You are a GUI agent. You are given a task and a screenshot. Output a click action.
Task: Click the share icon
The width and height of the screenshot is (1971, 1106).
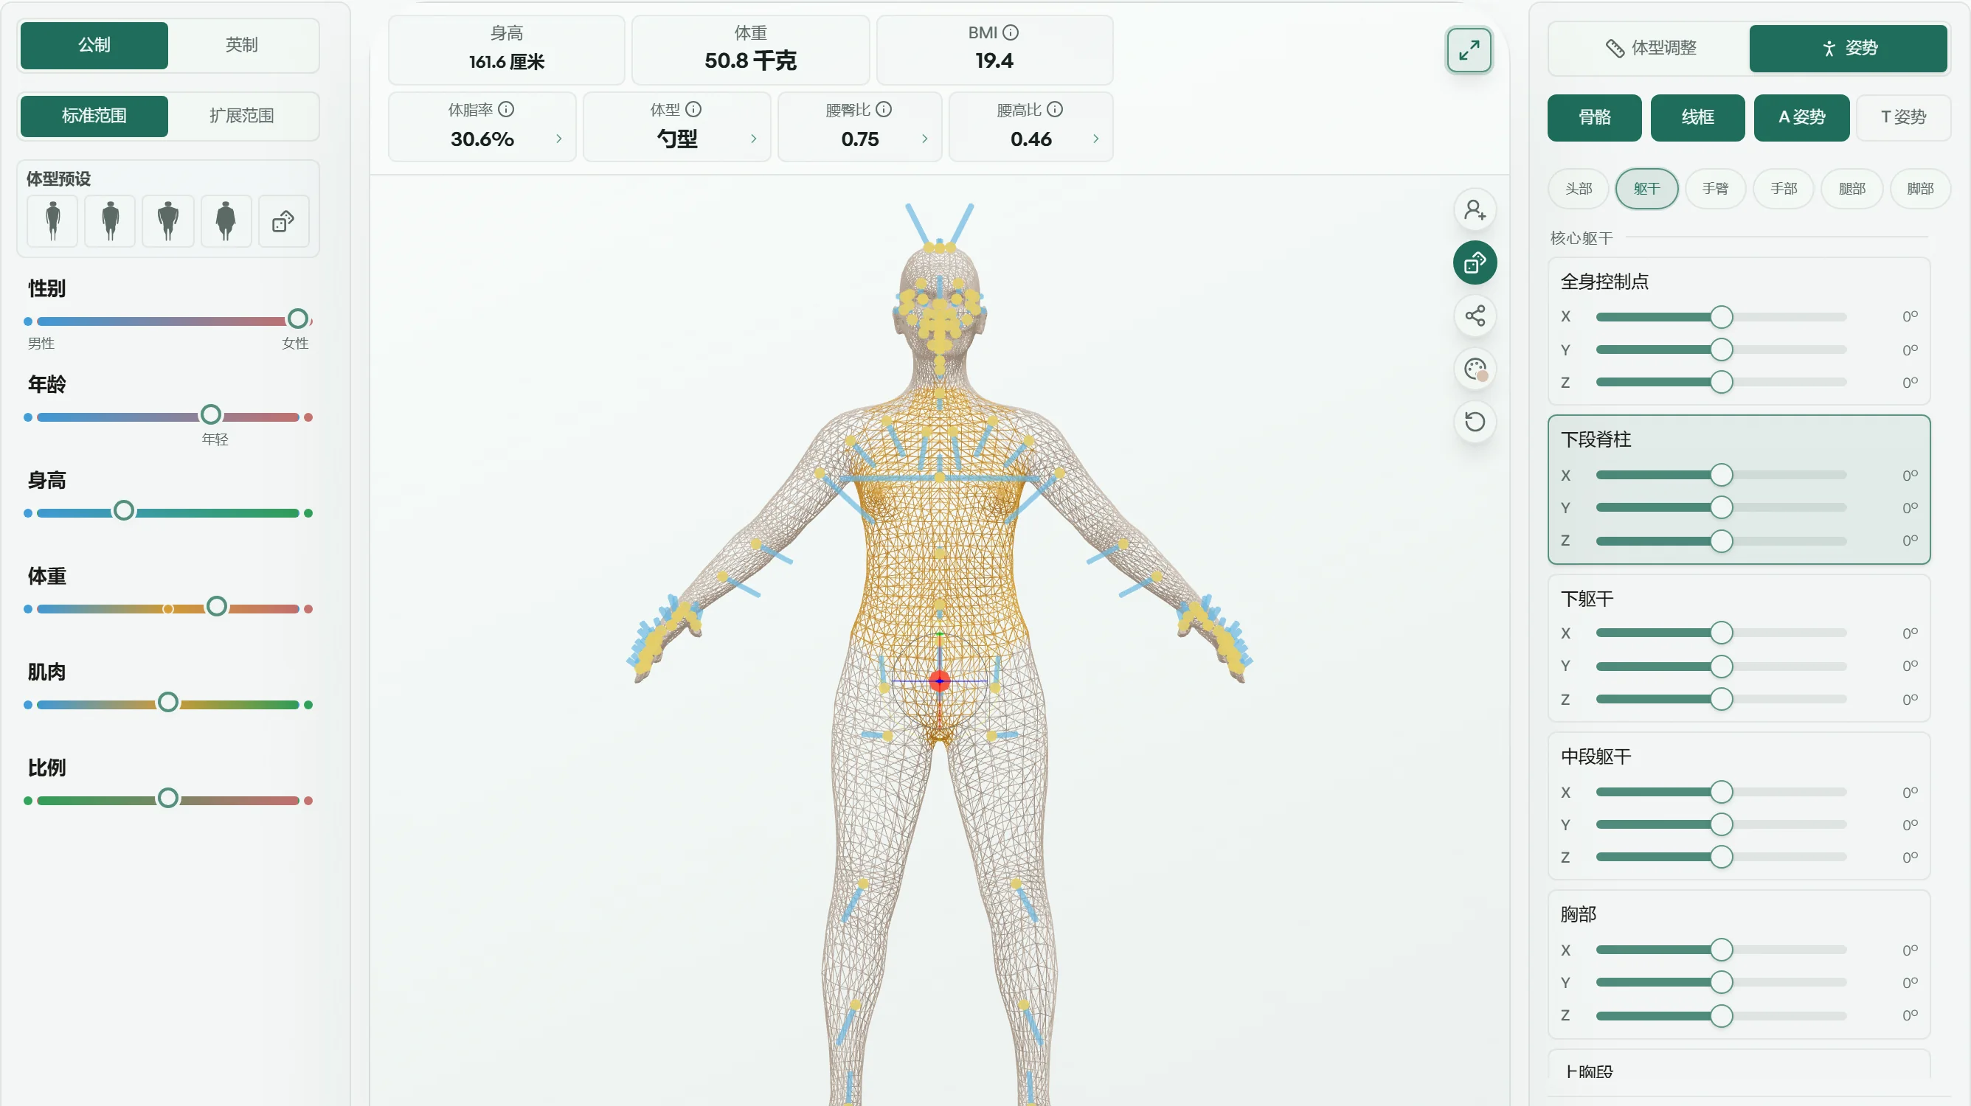[1475, 316]
